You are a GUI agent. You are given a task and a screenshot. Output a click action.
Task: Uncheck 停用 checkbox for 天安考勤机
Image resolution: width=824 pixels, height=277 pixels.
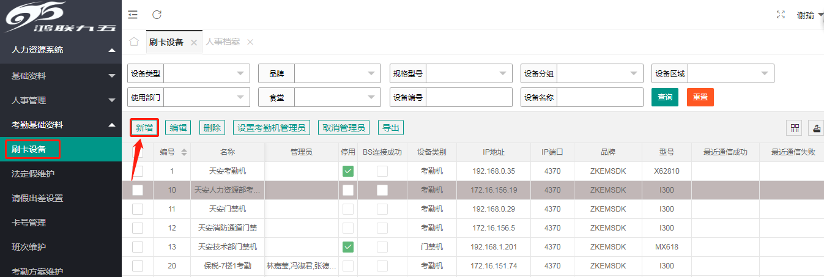(x=347, y=171)
